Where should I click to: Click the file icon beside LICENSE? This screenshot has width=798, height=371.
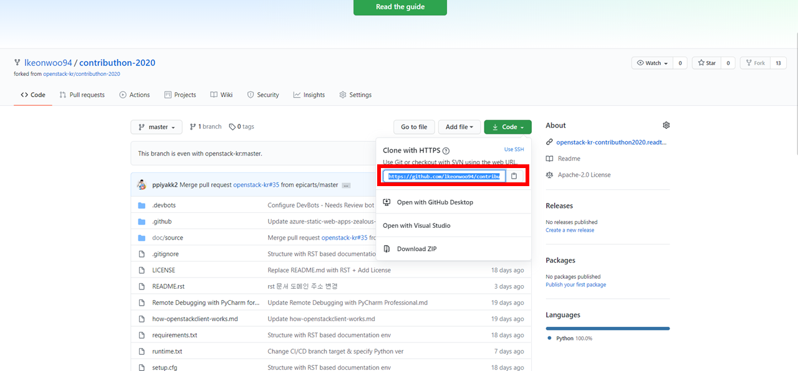coord(142,270)
